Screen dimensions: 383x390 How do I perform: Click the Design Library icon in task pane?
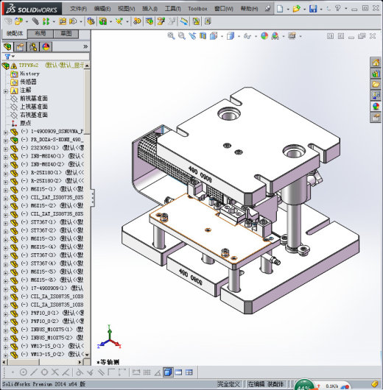coord(376,74)
